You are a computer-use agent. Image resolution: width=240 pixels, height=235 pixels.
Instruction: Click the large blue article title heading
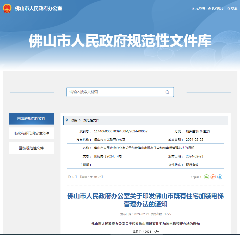point(145,200)
